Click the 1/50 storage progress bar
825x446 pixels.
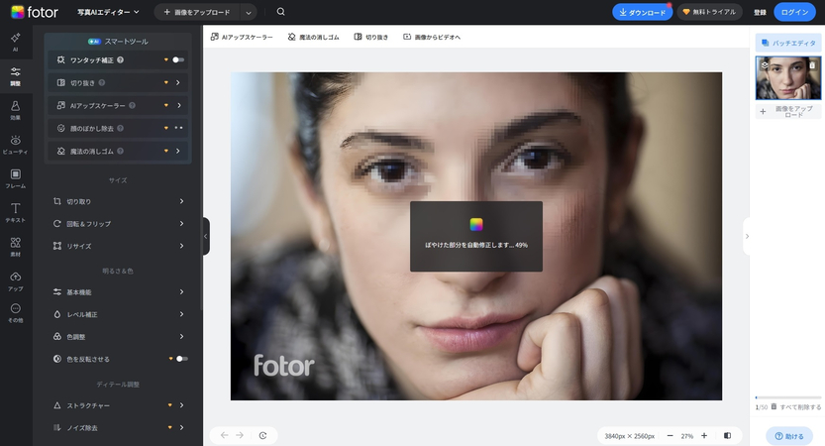tap(788, 397)
